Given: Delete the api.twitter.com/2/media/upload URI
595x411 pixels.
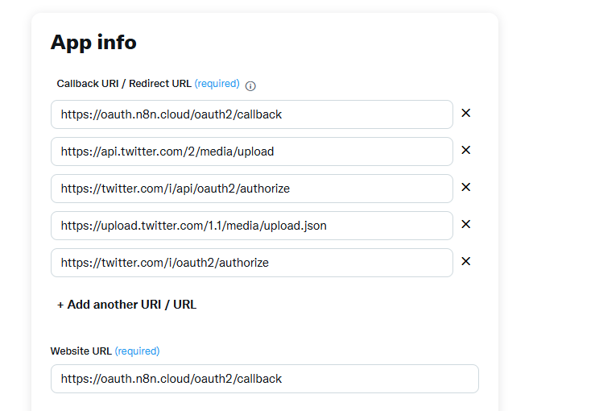Looking at the screenshot, I should 466,150.
